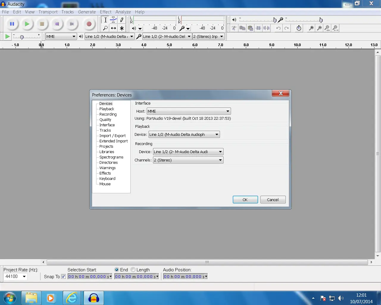Select Quality in the preferences tree

[x=105, y=120]
